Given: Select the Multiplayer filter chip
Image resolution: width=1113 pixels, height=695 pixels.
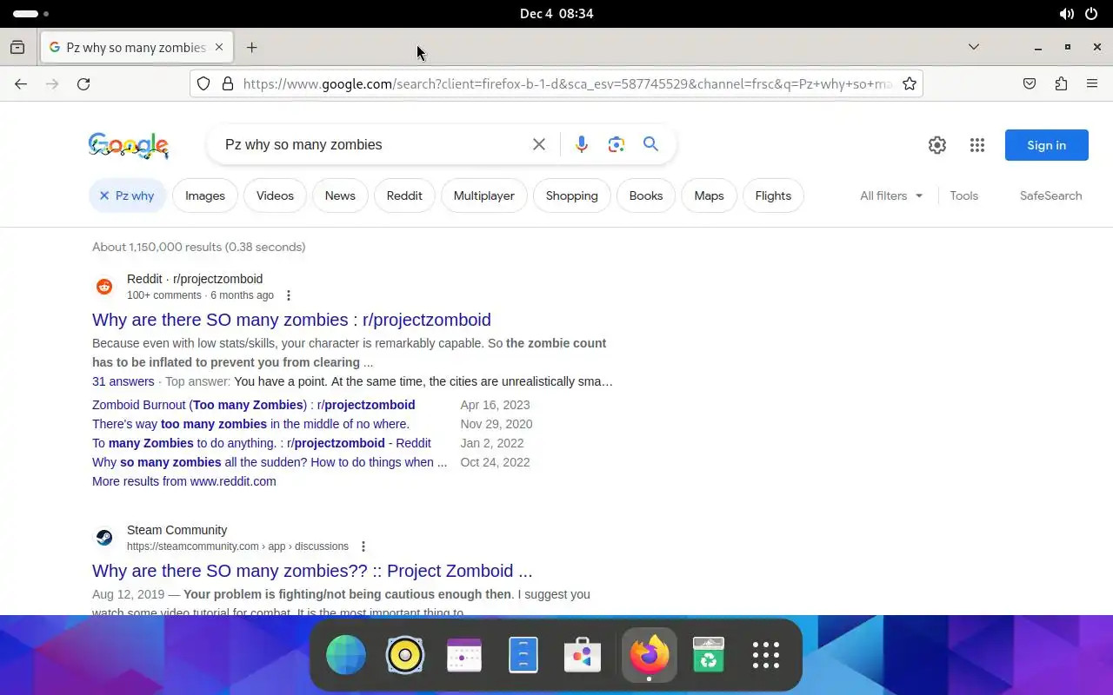Looking at the screenshot, I should pyautogui.click(x=484, y=196).
